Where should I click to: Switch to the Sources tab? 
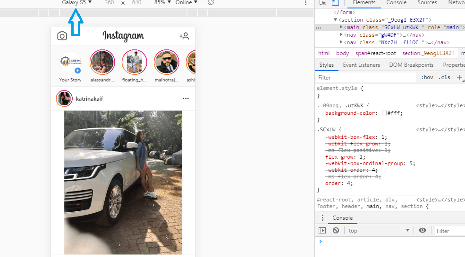427,3
